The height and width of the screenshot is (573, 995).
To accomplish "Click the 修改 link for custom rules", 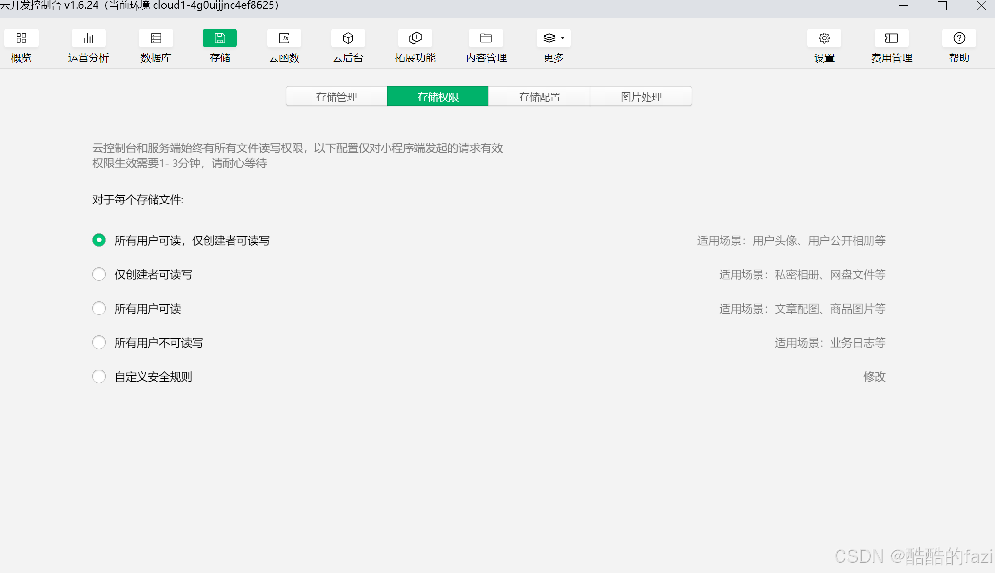I will (x=874, y=377).
